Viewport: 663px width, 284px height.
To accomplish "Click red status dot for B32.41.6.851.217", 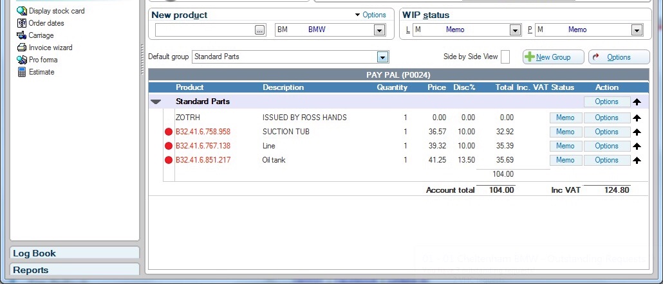I will [x=169, y=160].
